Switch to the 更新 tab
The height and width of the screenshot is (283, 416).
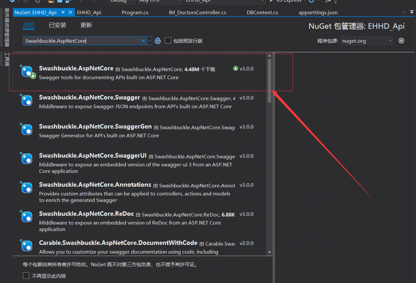(86, 25)
